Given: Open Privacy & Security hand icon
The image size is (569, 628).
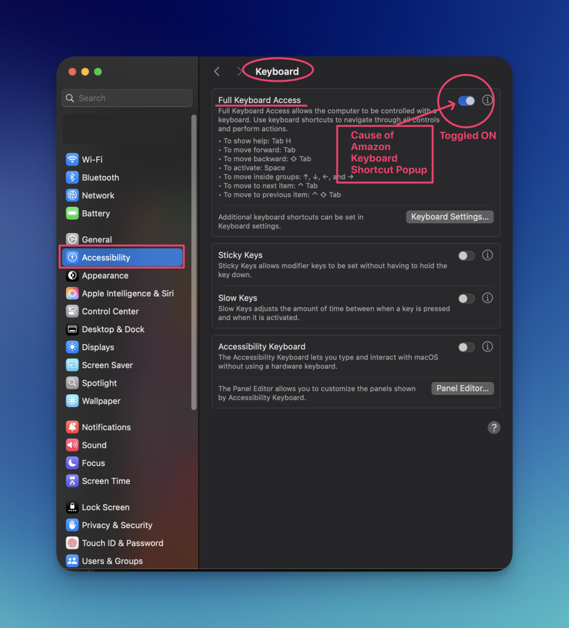Looking at the screenshot, I should tap(72, 525).
